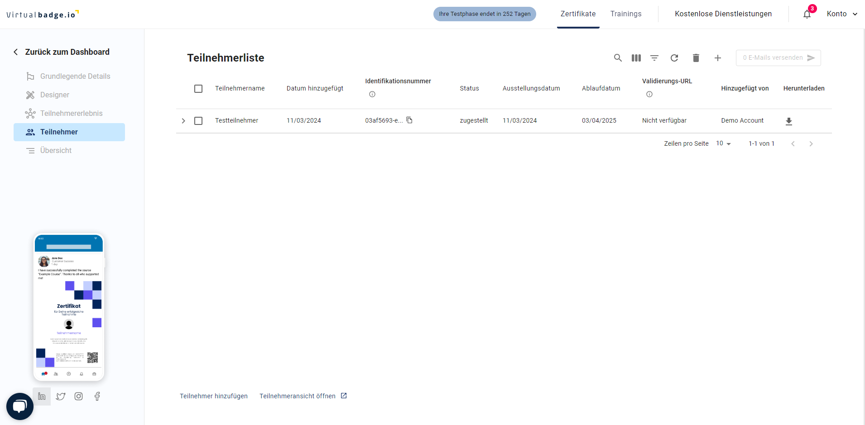Download Testteilnehmer's certificate
The width and height of the screenshot is (865, 425).
point(789,121)
